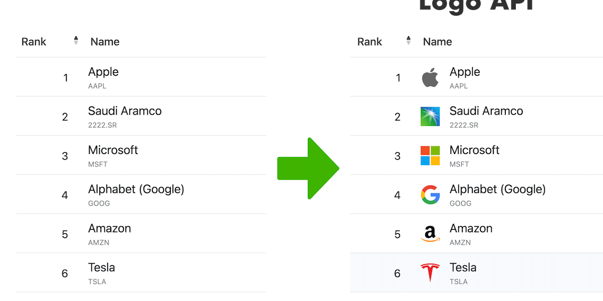Click the green right arrow

tap(308, 168)
